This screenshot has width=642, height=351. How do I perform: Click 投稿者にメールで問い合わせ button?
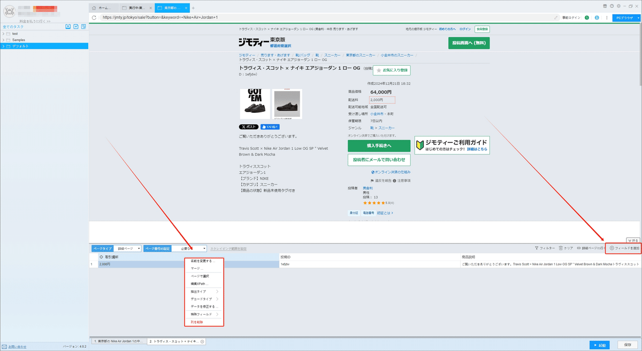[x=379, y=159]
